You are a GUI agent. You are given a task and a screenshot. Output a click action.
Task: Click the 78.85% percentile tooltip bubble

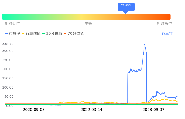click(x=126, y=6)
